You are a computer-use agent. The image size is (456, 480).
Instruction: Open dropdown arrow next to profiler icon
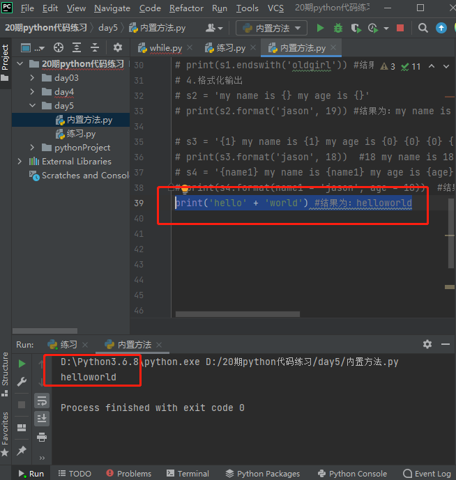coord(386,29)
